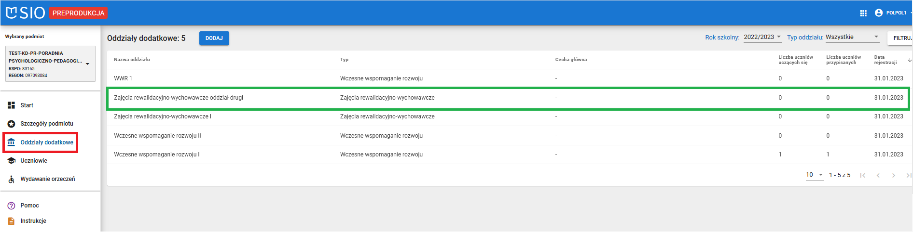Click the Pomoc question mark icon
This screenshot has width=913, height=232.
point(11,206)
